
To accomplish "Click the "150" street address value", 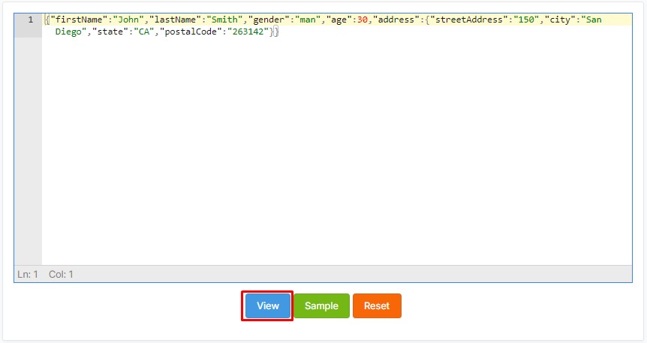I will click(x=526, y=20).
